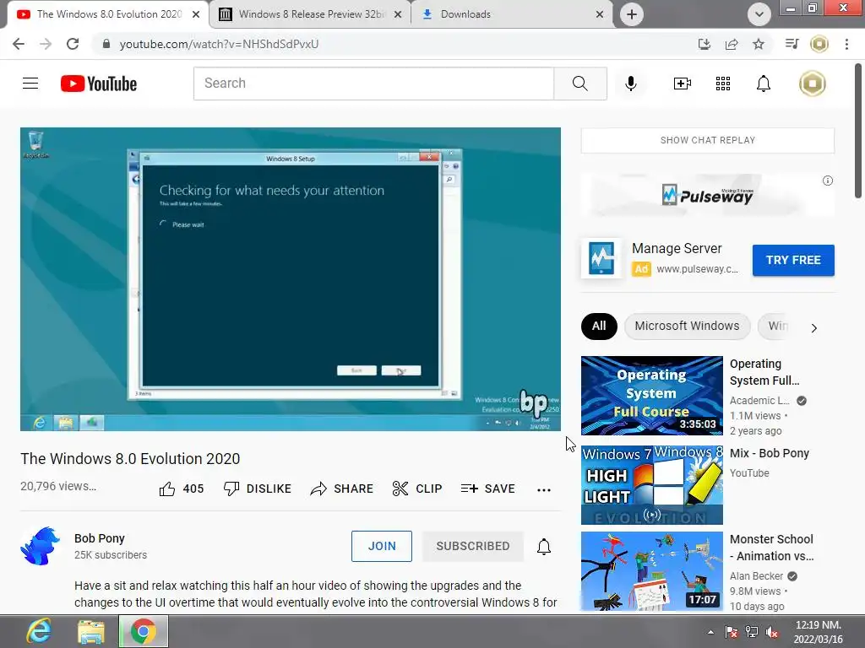865x648 pixels.
Task: Select the video title The Windows 8.0 Evolution 2020
Action: coord(130,459)
